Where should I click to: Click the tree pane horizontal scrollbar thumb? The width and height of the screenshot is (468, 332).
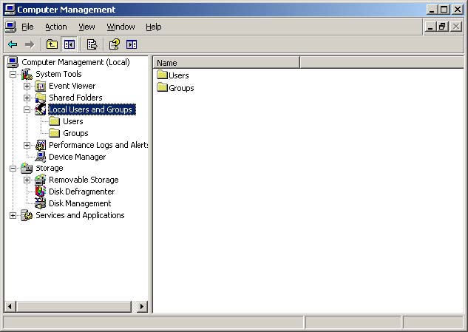[x=74, y=306]
